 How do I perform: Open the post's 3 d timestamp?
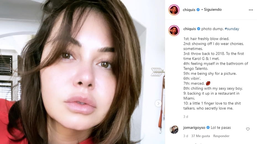click(x=186, y=117)
